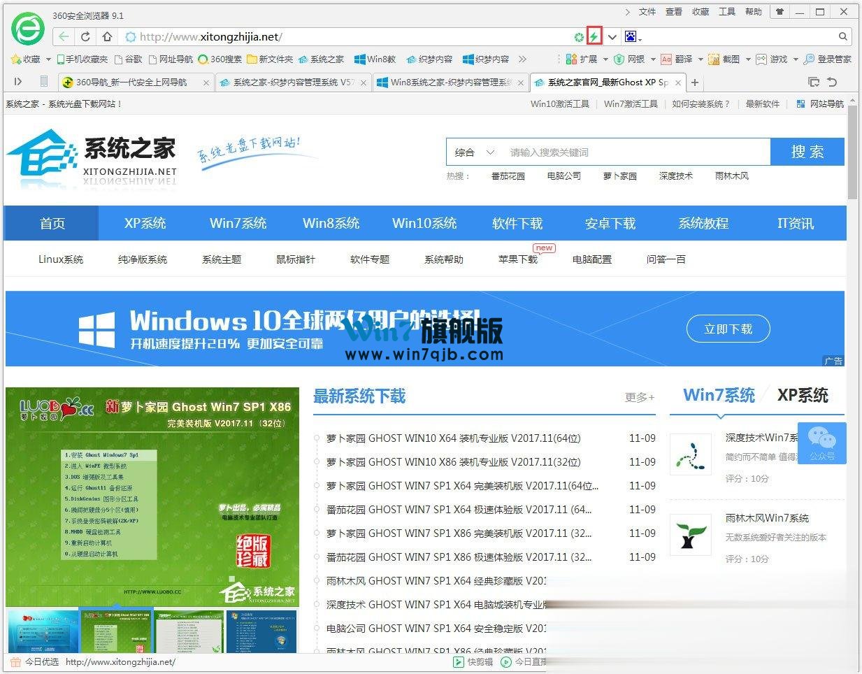Click the magnifier icon in browser search box
Viewport: 862px width, 674px height.
coord(843,36)
